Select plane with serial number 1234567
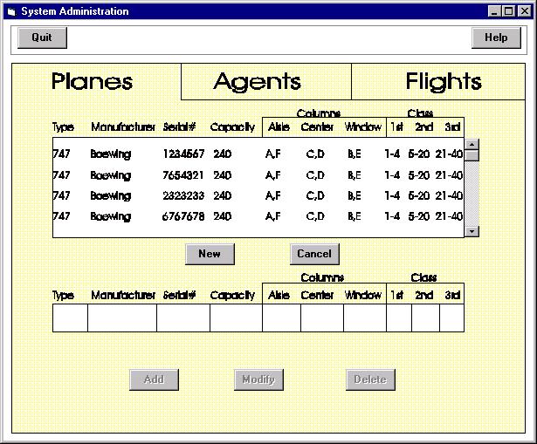The width and height of the screenshot is (537, 444). (183, 154)
